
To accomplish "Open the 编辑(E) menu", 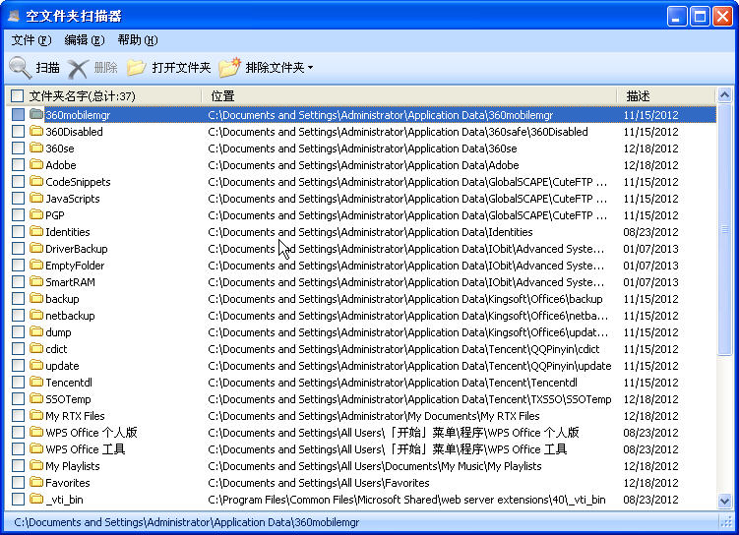I will point(85,40).
